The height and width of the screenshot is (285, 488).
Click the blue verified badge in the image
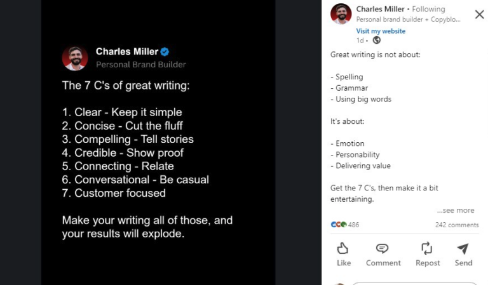pyautogui.click(x=165, y=51)
